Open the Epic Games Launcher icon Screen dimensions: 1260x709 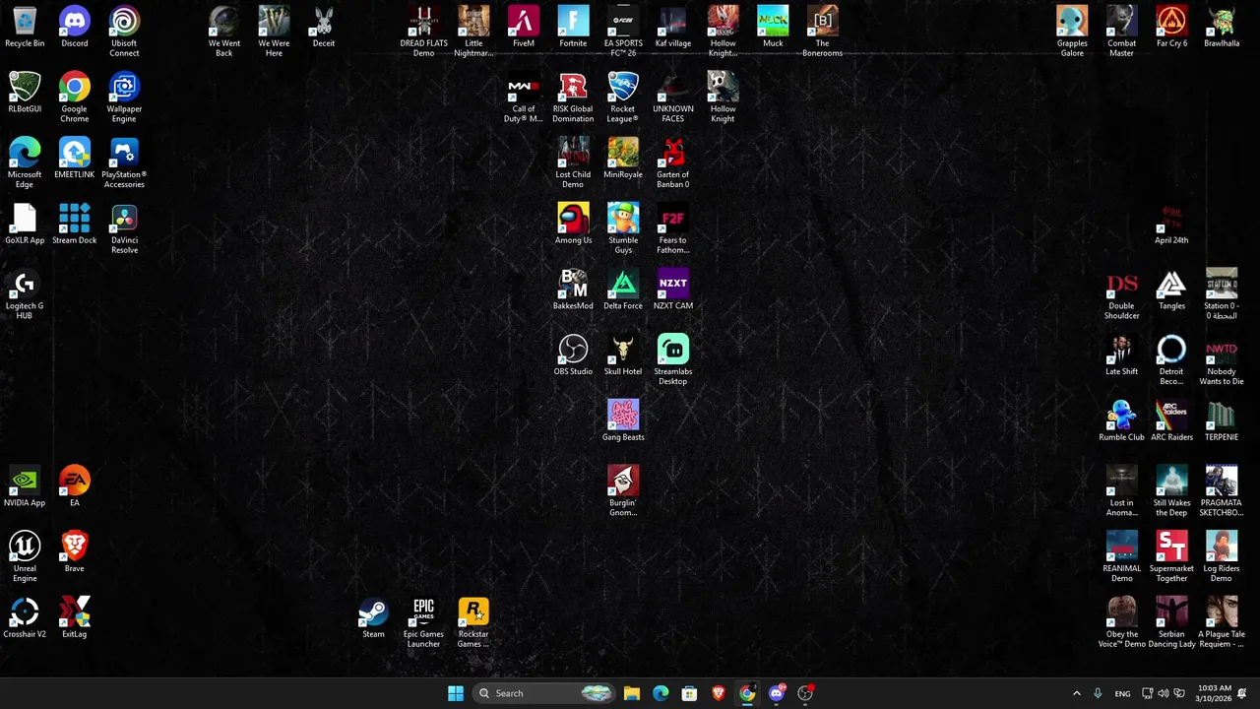point(423,623)
